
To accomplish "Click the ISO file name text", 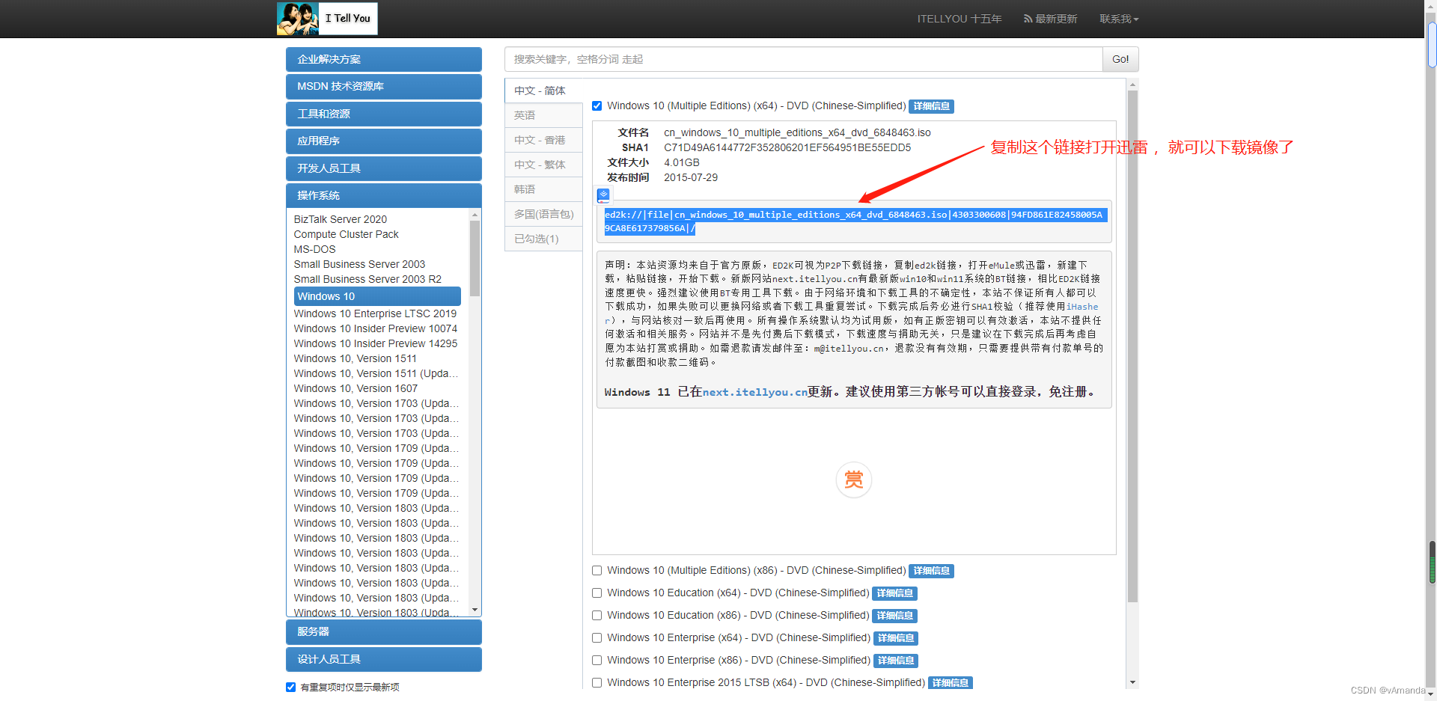I will [797, 133].
